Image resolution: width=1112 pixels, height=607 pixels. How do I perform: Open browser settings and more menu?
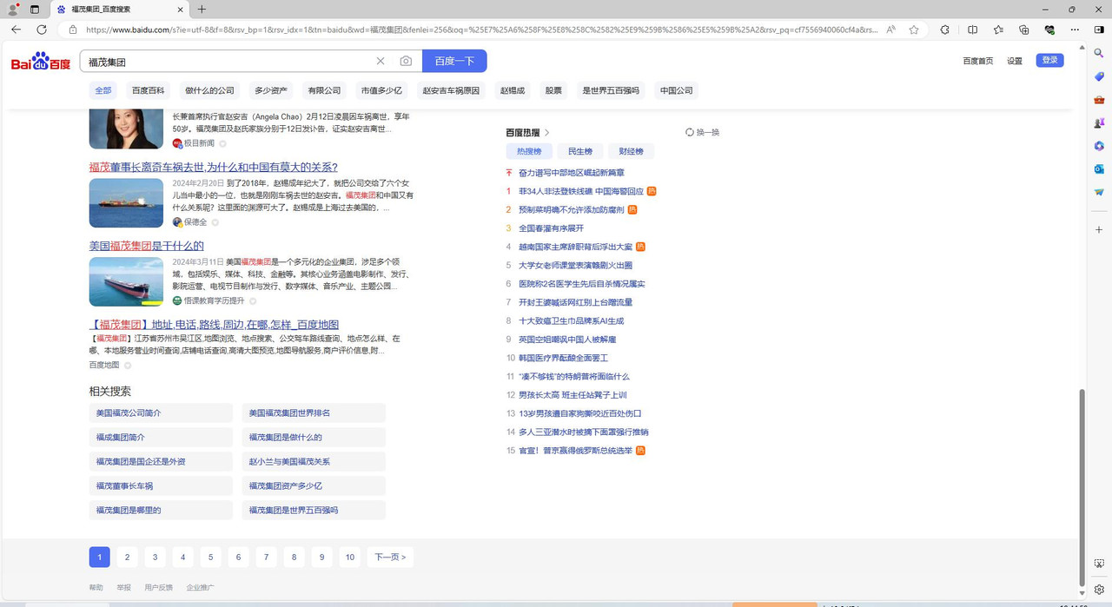1075,30
